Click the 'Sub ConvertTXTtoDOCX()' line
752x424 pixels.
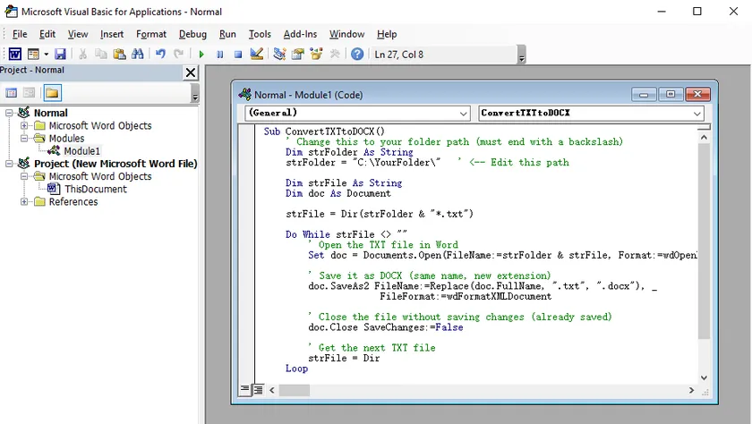(324, 131)
